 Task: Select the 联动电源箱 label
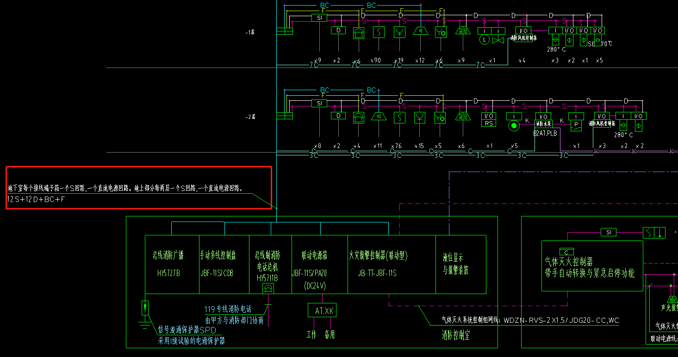coord(314,255)
